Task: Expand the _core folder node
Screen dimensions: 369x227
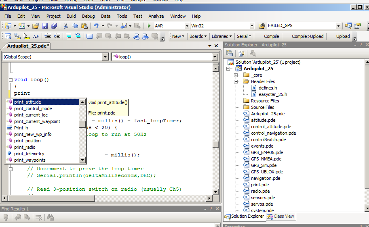Action: (x=236, y=75)
